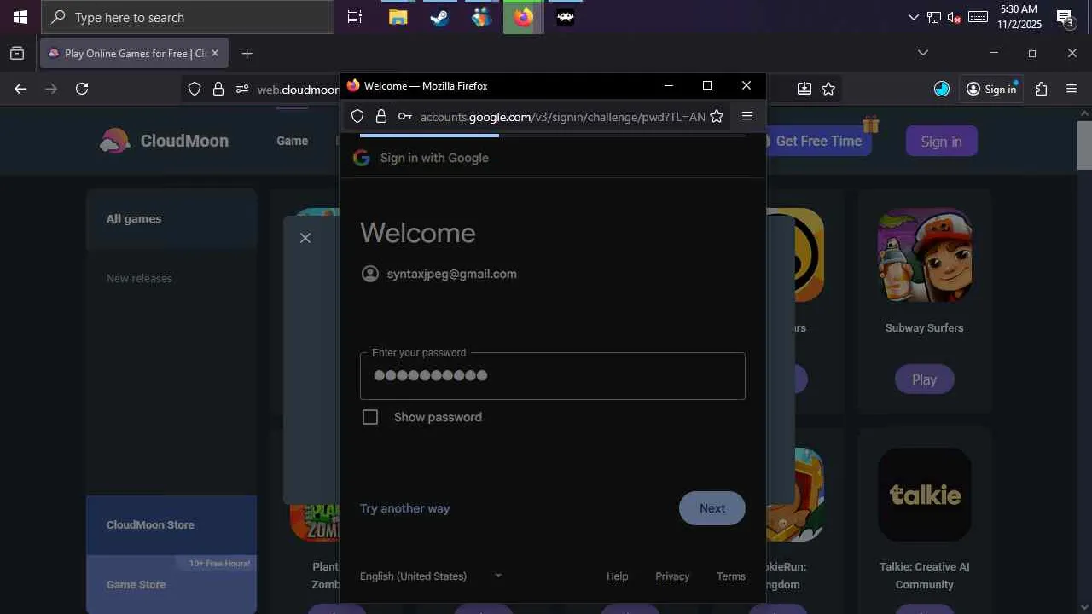Close the CloudMoon dialog with the X
The image size is (1092, 614).
[305, 238]
